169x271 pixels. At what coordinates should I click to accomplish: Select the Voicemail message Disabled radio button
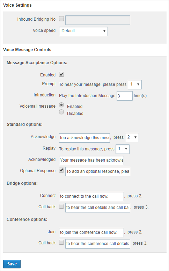coord(61,112)
